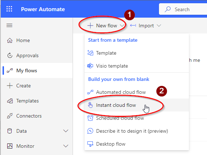
Task: Select Describe it to design it (preview)
Action: click(137, 131)
